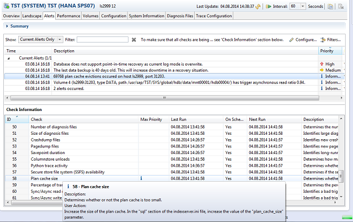This screenshot has width=353, height=222.
Task: Open the Performance tab
Action: point(68,16)
